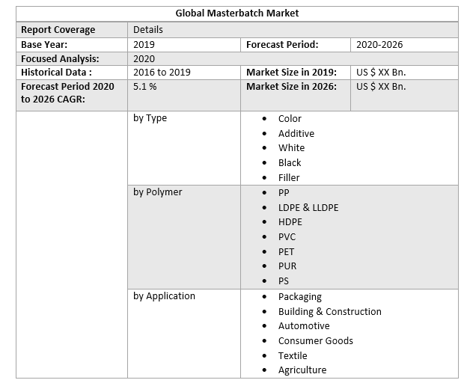
Task: Select the by Application segment cell
Action: click(x=165, y=296)
